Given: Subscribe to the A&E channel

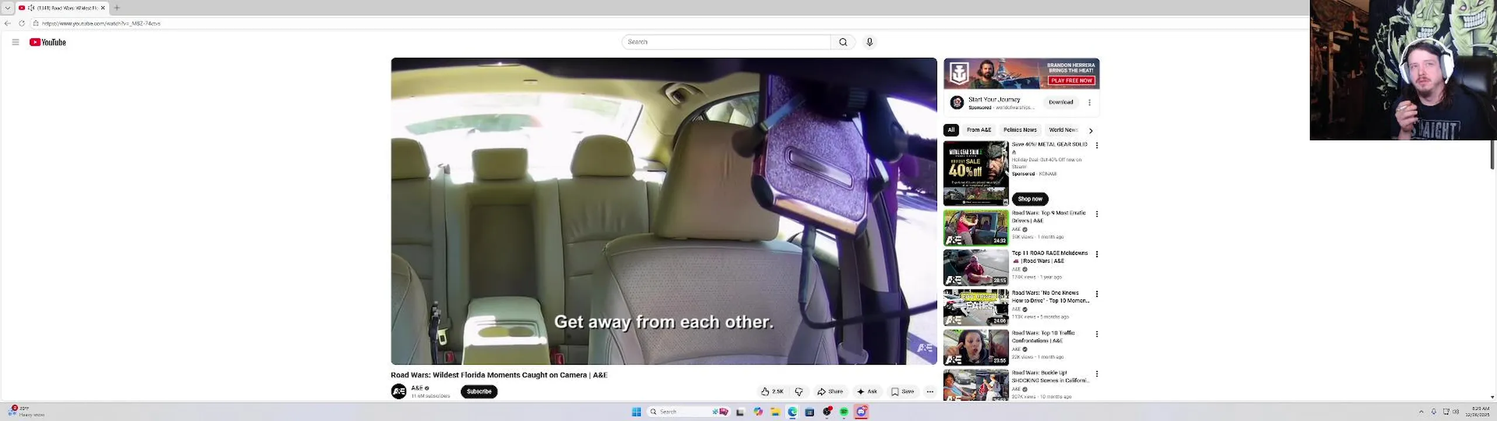Looking at the screenshot, I should pos(479,392).
